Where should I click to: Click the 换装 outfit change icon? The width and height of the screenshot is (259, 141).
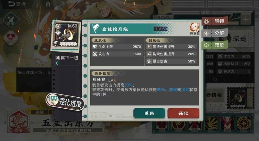tap(10, 20)
